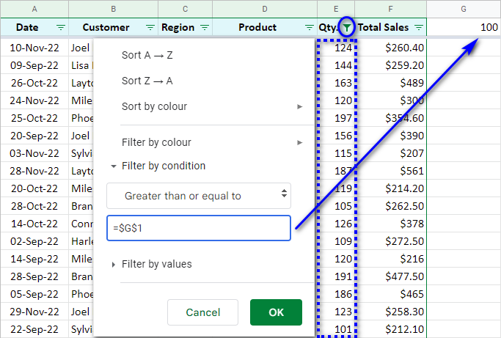The width and height of the screenshot is (501, 338).
Task: Select the date cell 03-Nov-22
Action: coord(34,153)
